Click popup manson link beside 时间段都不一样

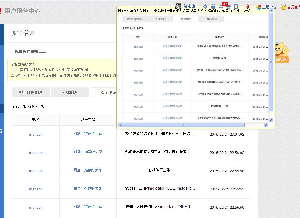pos(138,107)
